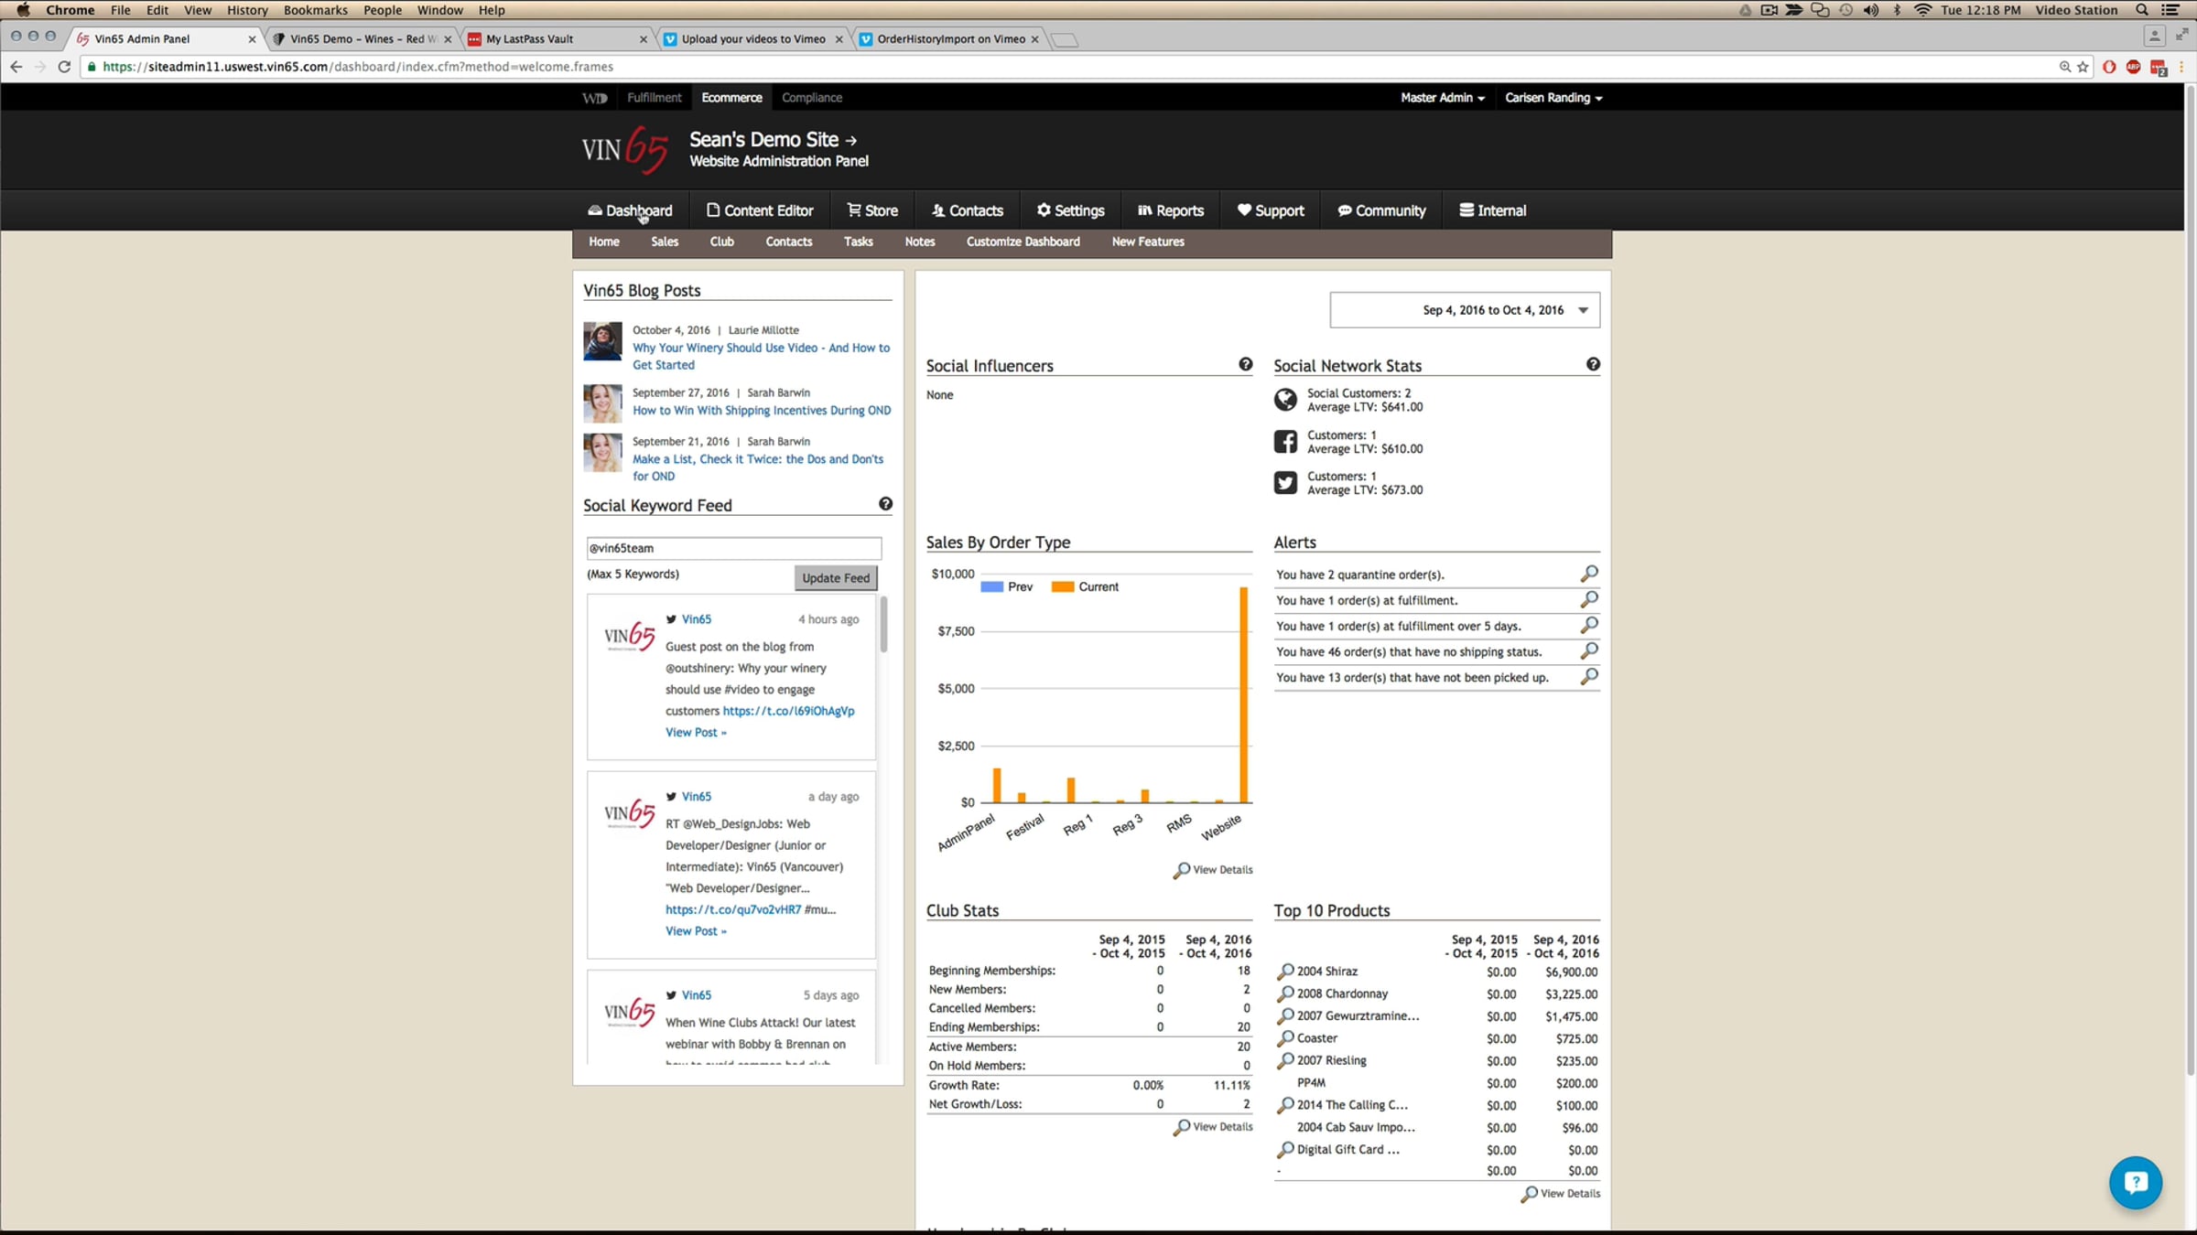This screenshot has height=1235, width=2197.
Task: Open the quarantine orders alert magnifier
Action: pos(1589,574)
